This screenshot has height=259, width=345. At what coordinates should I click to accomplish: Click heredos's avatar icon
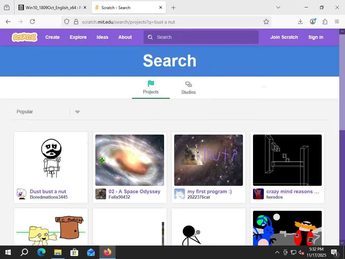[258, 194]
